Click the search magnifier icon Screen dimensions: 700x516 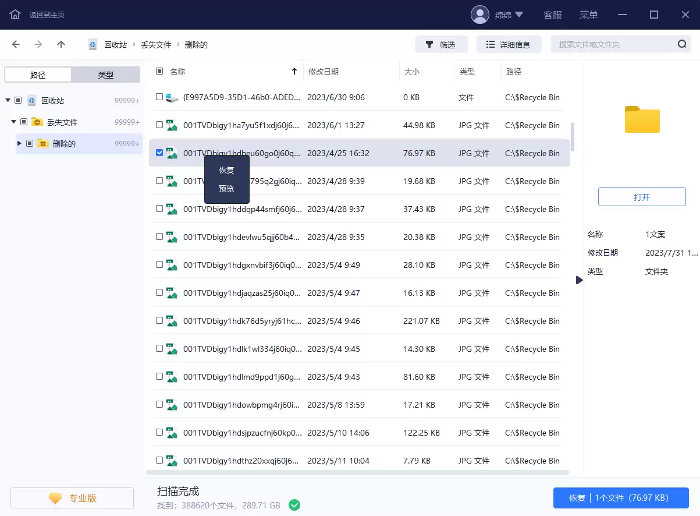682,44
